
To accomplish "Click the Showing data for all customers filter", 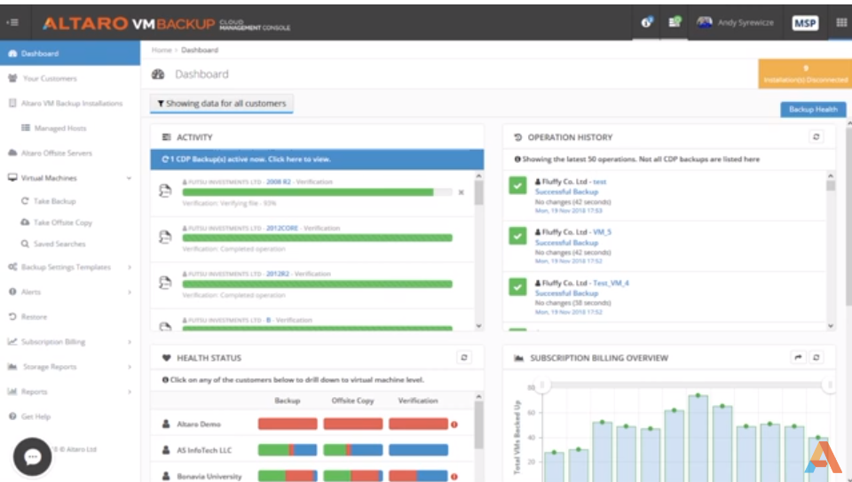I will (x=222, y=104).
